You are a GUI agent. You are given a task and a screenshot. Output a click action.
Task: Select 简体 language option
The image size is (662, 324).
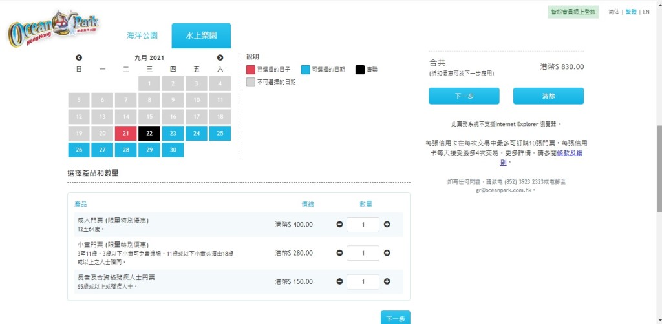click(614, 12)
